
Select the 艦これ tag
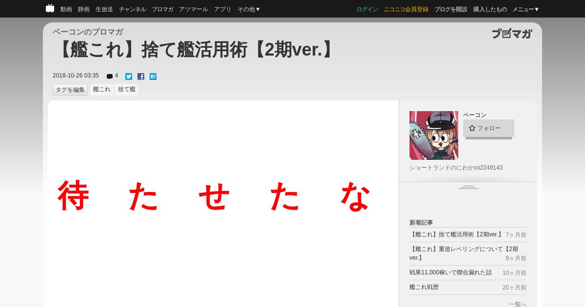[102, 90]
